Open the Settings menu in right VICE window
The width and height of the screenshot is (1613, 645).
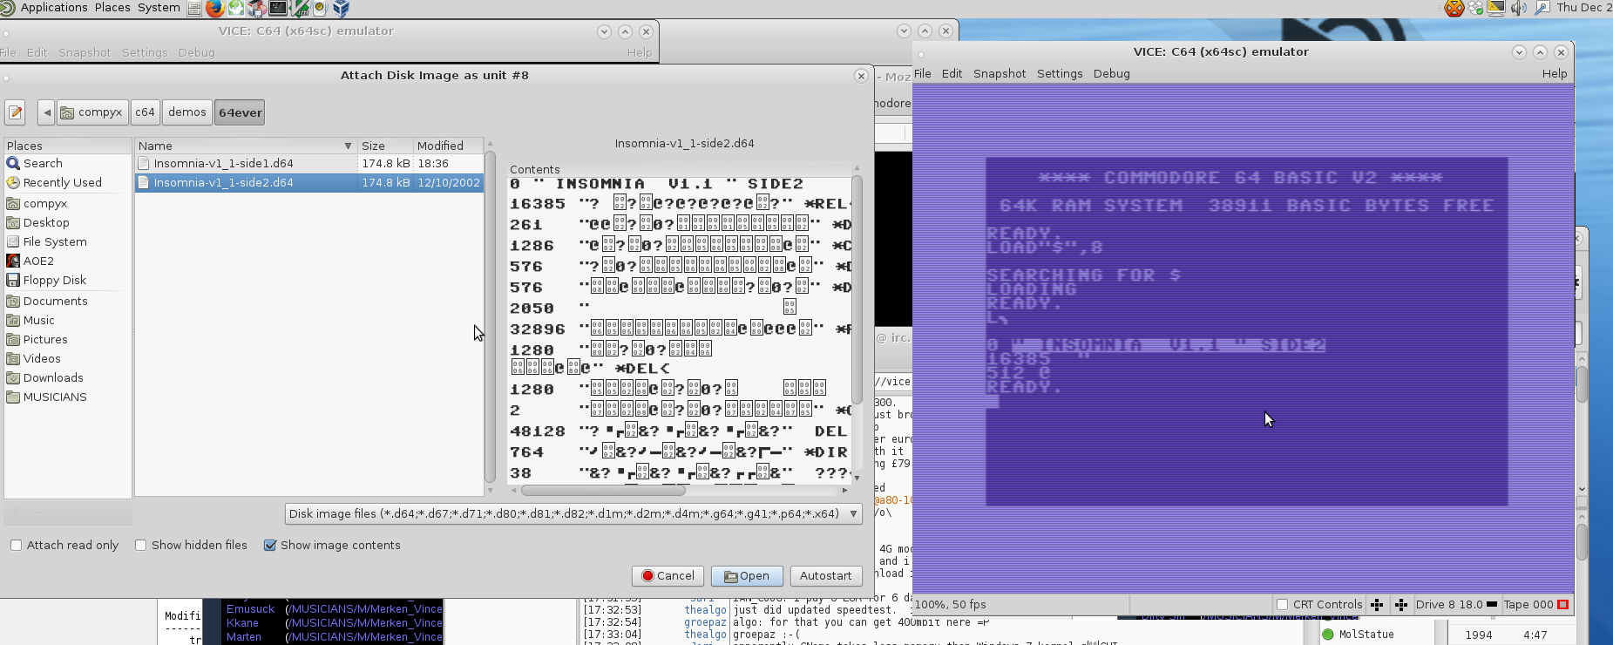pyautogui.click(x=1060, y=74)
